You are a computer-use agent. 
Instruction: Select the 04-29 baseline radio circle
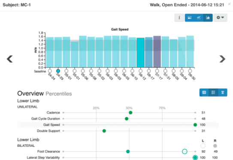58,71
